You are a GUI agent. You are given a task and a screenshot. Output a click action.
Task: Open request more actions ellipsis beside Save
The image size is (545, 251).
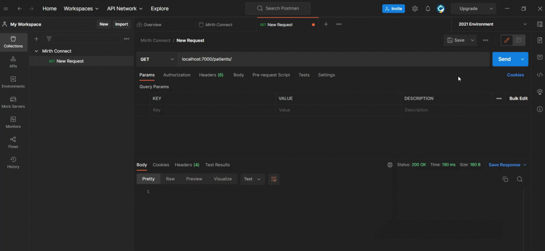click(485, 41)
